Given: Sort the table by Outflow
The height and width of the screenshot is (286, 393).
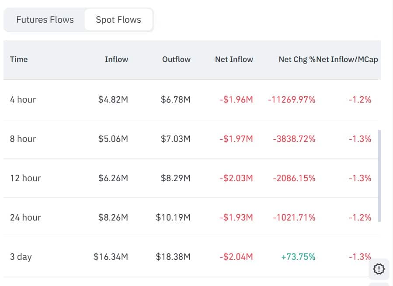Looking at the screenshot, I should click(176, 59).
